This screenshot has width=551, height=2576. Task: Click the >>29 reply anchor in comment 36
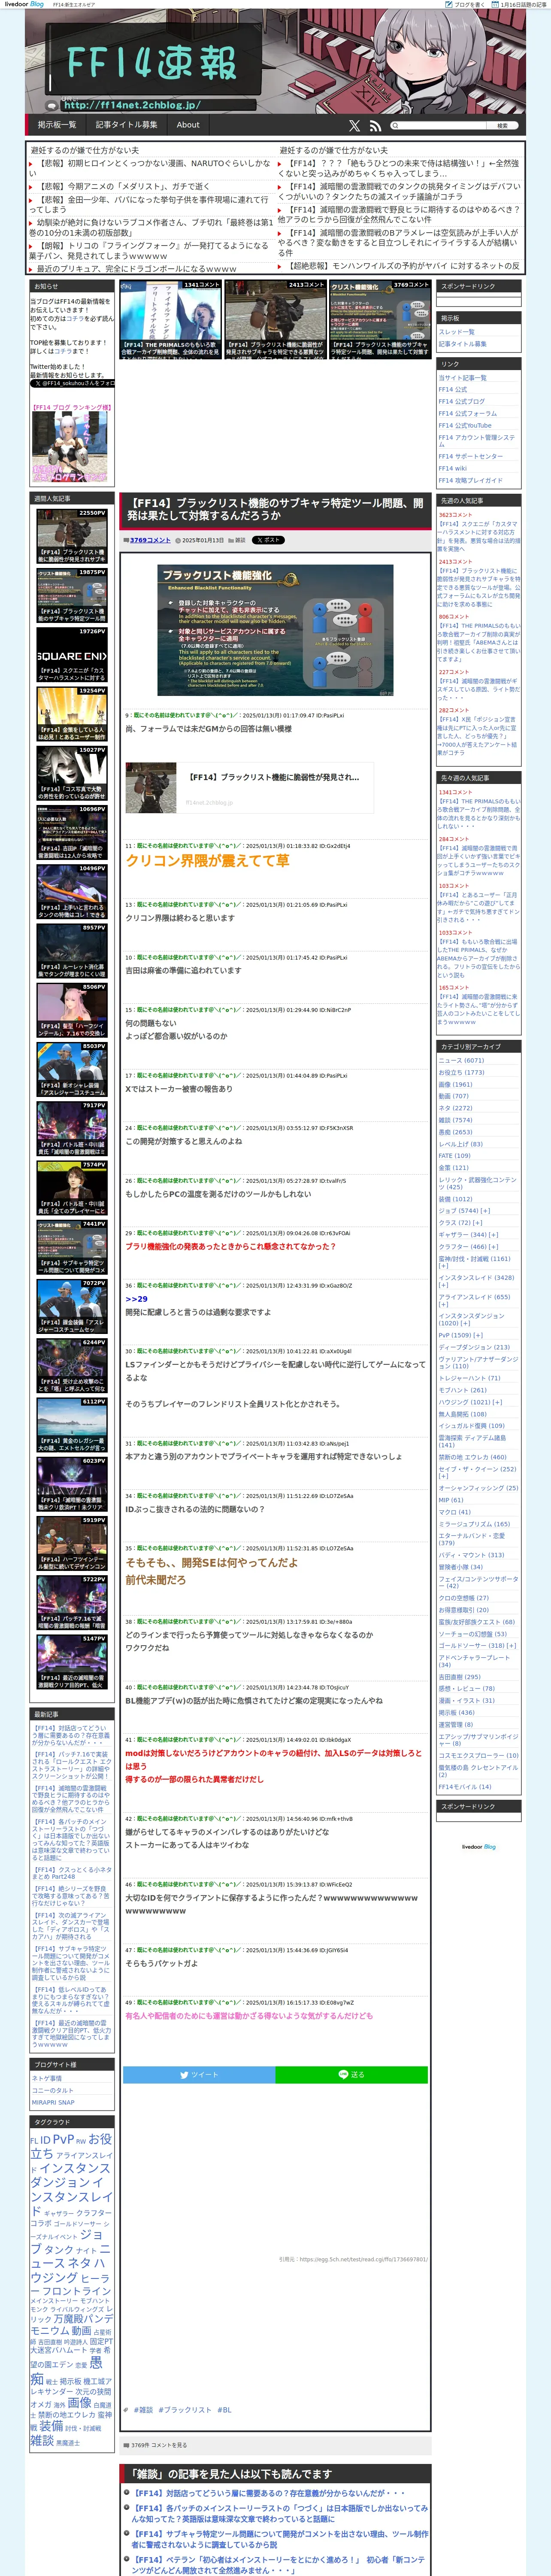[136, 1299]
